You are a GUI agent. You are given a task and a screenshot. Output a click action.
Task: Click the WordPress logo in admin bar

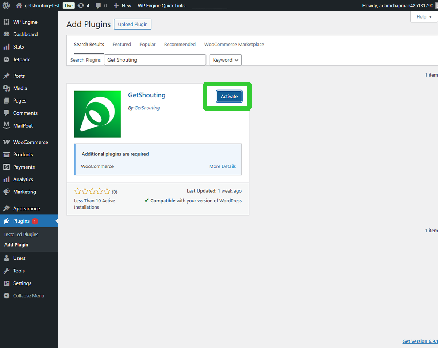[x=6, y=5]
